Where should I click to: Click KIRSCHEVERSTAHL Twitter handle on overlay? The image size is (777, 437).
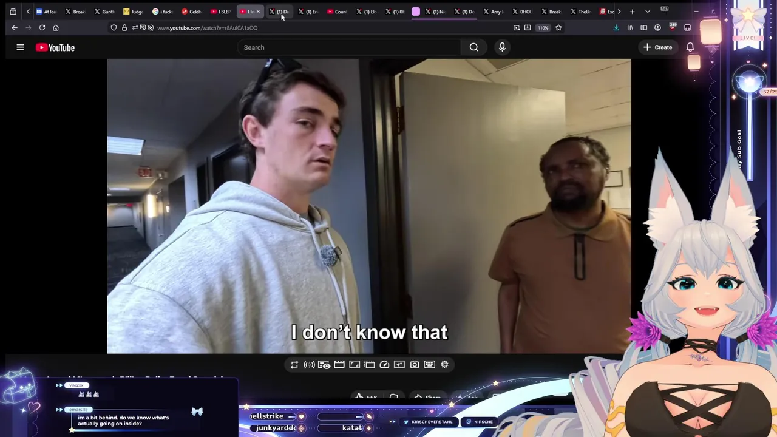(x=428, y=422)
